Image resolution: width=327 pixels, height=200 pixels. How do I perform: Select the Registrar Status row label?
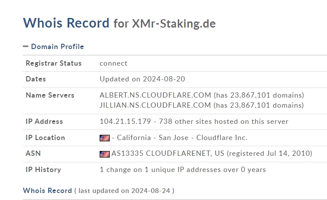point(54,63)
